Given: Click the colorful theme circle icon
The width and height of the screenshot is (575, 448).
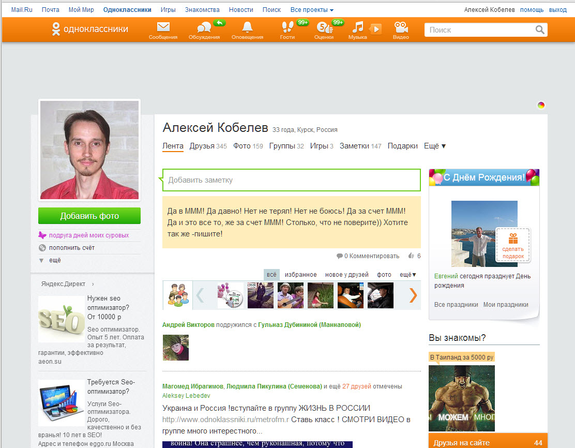Looking at the screenshot, I should click(541, 106).
